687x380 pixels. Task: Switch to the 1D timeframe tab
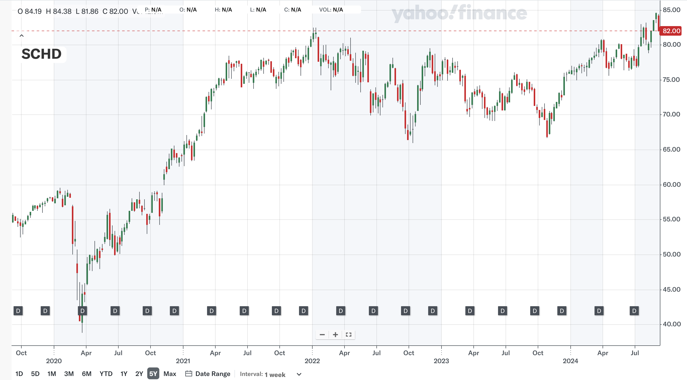pos(19,374)
